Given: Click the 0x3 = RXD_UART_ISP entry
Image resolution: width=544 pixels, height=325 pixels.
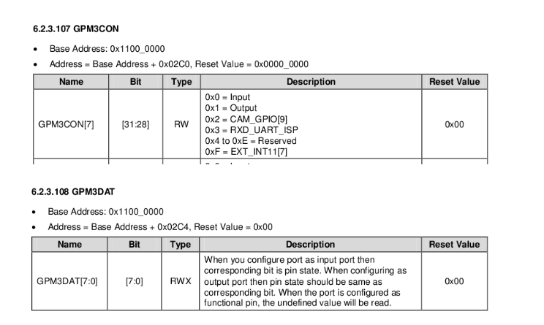Looking at the screenshot, I should [247, 129].
